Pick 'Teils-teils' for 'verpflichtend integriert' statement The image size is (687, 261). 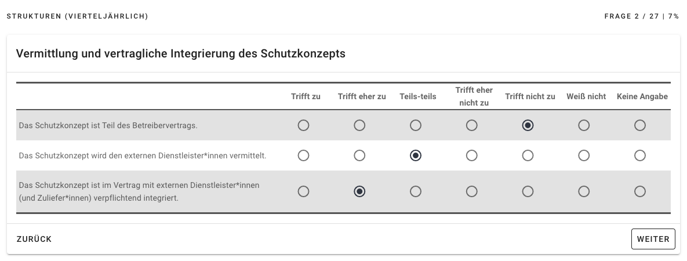click(416, 191)
